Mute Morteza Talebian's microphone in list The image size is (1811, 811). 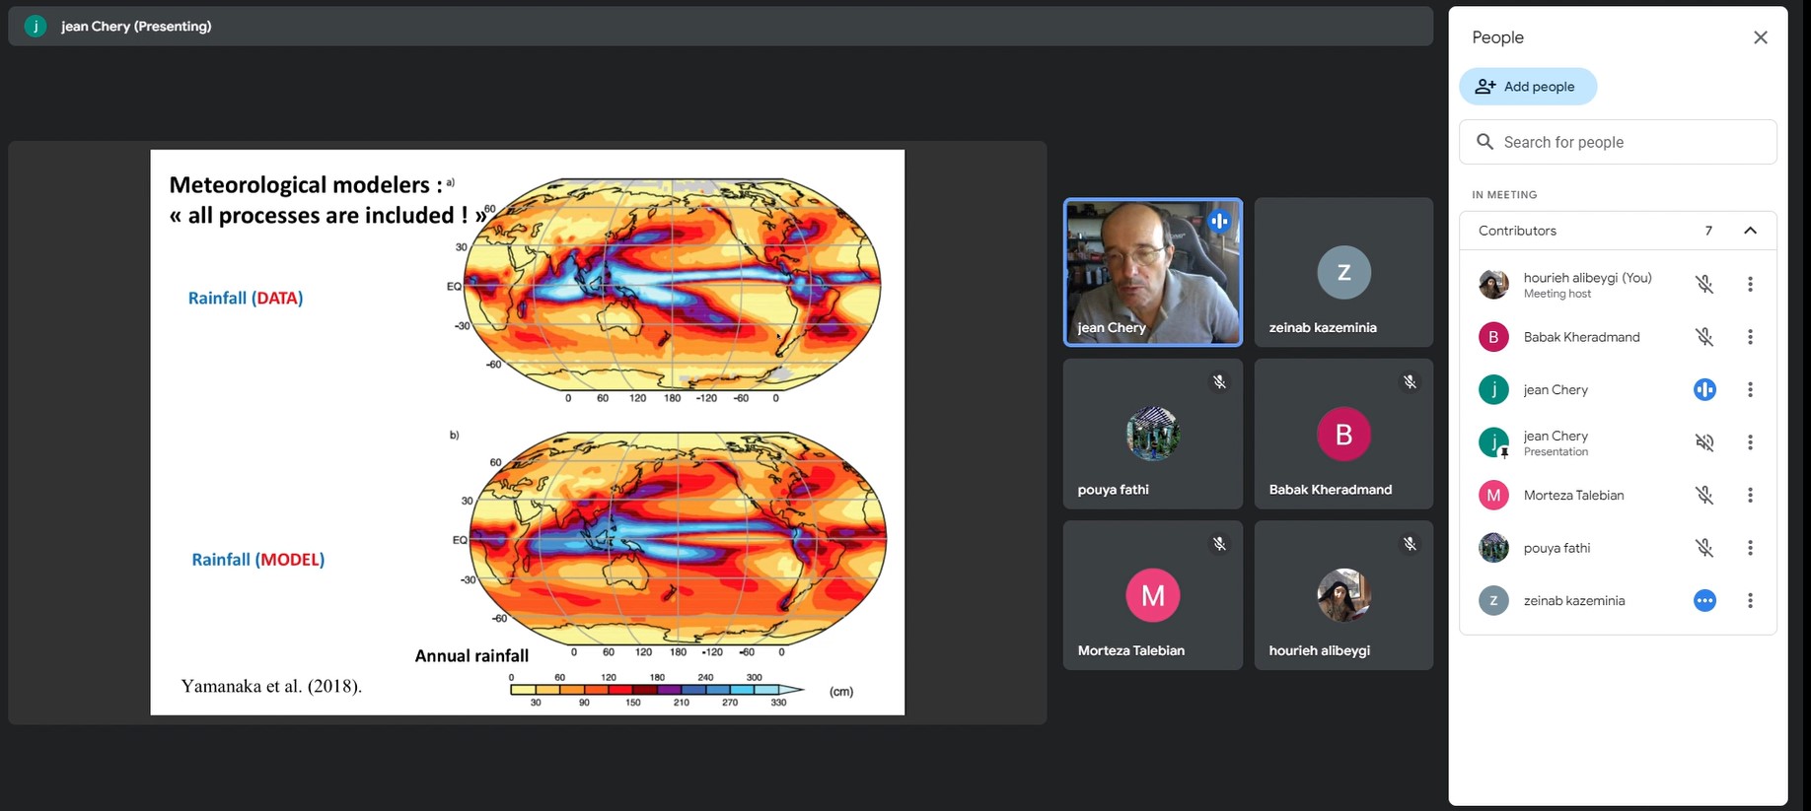coord(1703,495)
